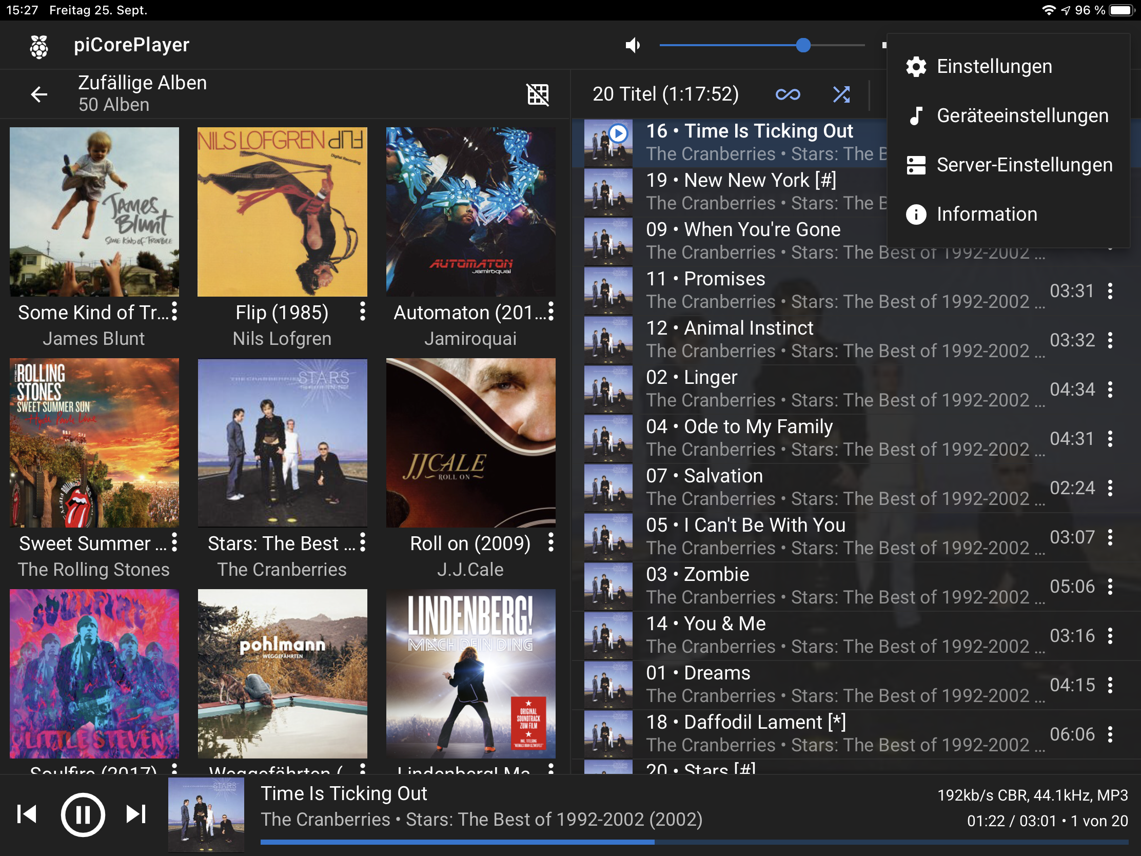The height and width of the screenshot is (856, 1141).
Task: Click the Zufällige Alben heading
Action: (x=142, y=83)
